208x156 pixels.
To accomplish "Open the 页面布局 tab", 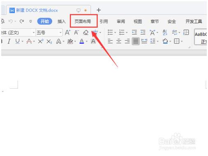I will 83,21.
